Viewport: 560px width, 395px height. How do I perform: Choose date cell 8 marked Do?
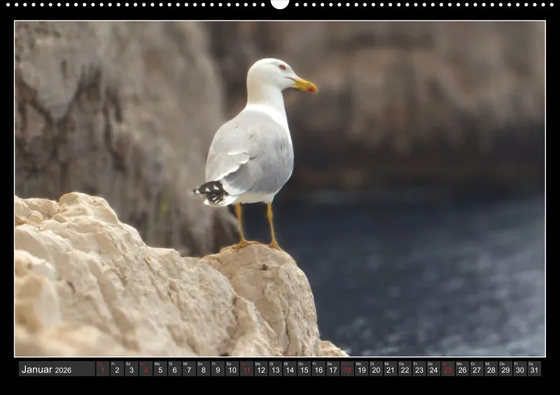(204, 369)
